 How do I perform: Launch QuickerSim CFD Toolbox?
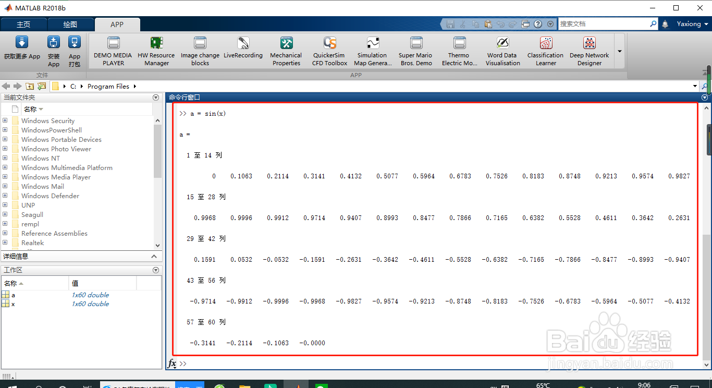pos(329,51)
